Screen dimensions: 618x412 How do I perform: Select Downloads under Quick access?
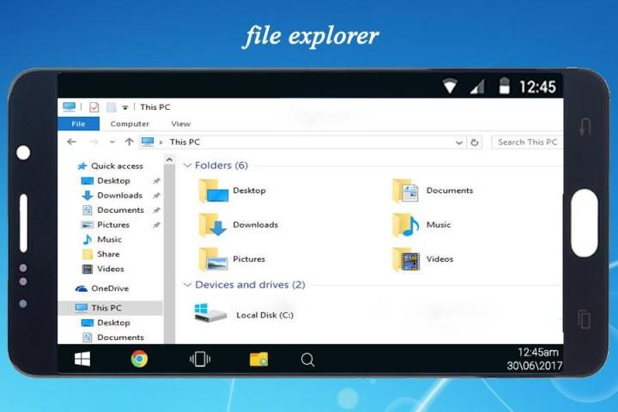(119, 196)
